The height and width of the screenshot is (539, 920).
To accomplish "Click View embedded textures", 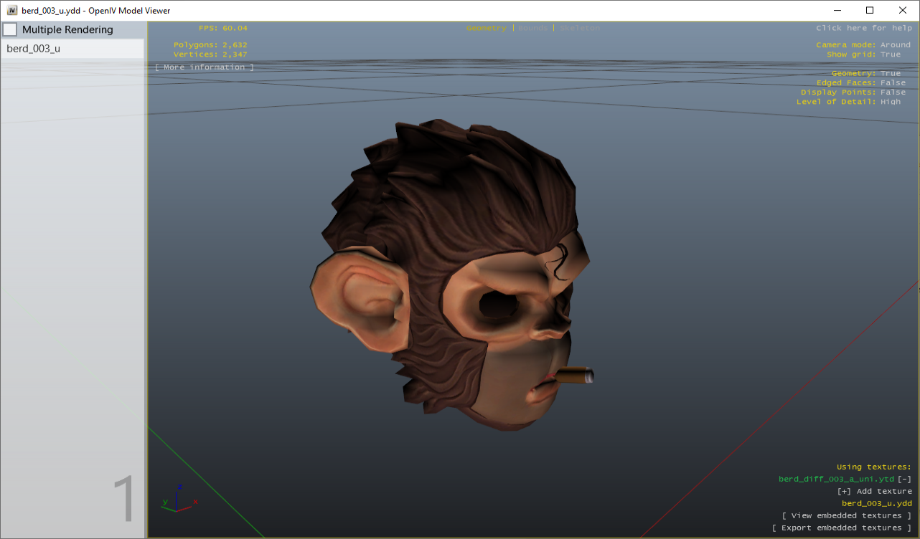I will [846, 515].
